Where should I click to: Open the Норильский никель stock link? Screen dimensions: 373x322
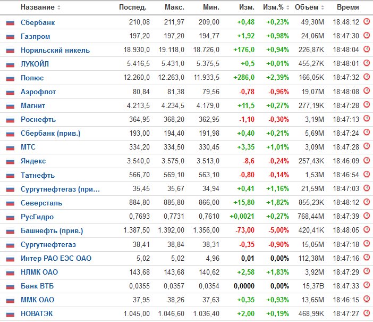pos(55,50)
